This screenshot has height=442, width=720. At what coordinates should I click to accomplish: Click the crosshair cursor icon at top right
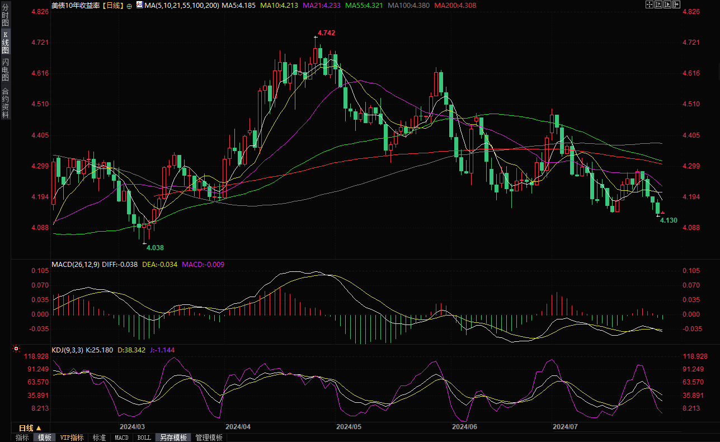click(x=650, y=4)
